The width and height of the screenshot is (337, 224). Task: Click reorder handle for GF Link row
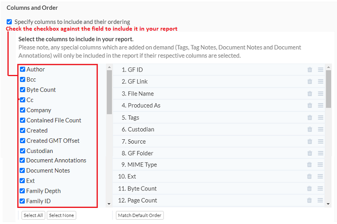tap(320, 82)
